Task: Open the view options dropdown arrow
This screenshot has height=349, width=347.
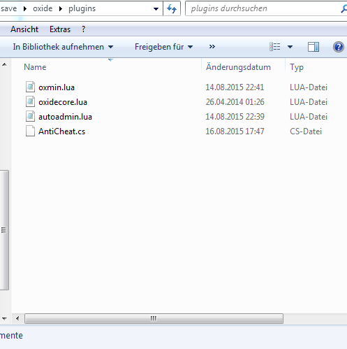Action: [x=290, y=47]
